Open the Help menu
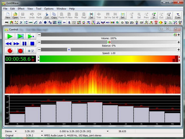The height and width of the screenshot is (139, 185). [x=72, y=9]
